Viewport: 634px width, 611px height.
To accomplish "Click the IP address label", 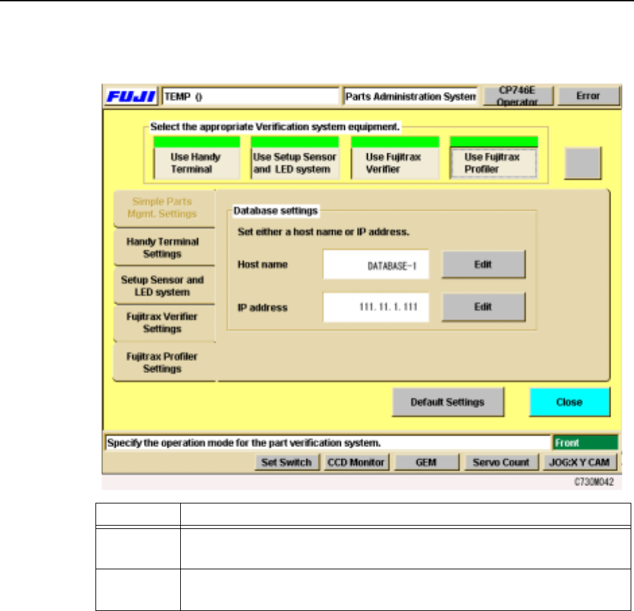I will tap(263, 308).
